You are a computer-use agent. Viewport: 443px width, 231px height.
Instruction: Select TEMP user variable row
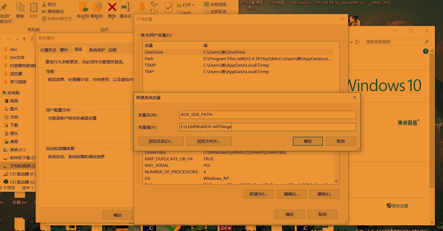click(x=238, y=65)
